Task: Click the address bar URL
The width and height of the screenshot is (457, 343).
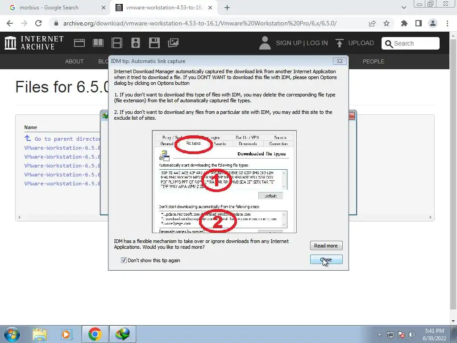Action: click(199, 23)
